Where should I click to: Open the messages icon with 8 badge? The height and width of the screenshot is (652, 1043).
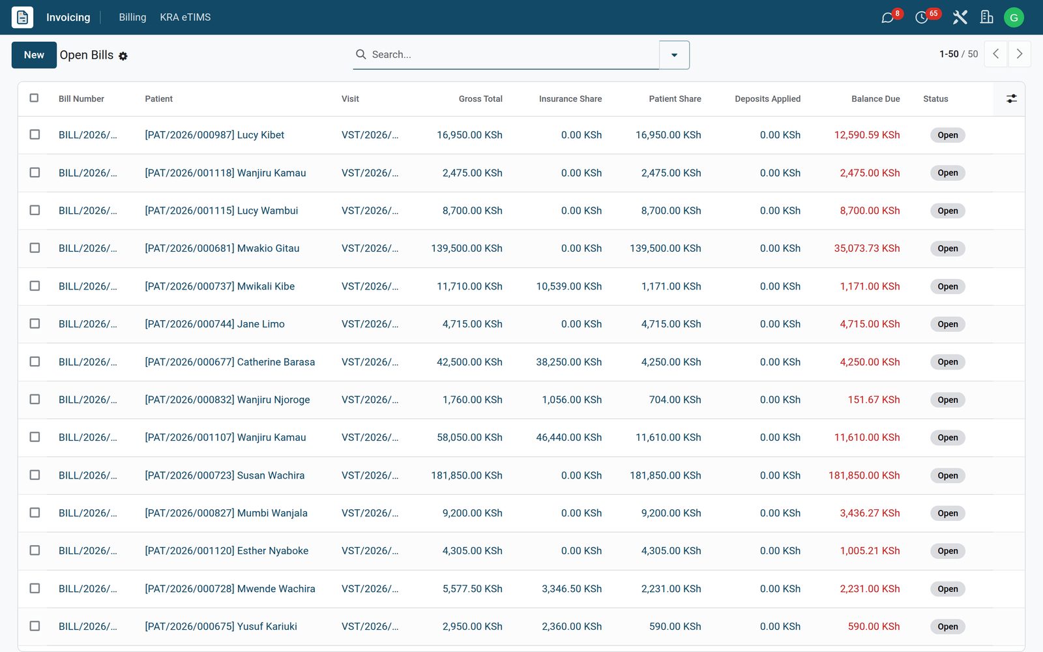(x=887, y=18)
